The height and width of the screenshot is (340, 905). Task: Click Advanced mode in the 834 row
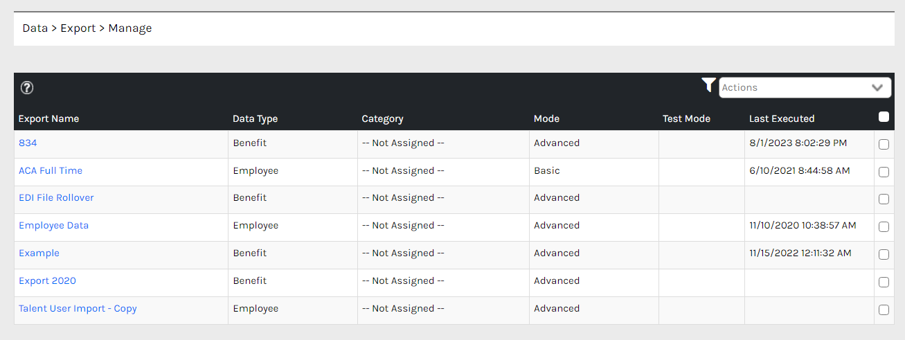coord(557,143)
